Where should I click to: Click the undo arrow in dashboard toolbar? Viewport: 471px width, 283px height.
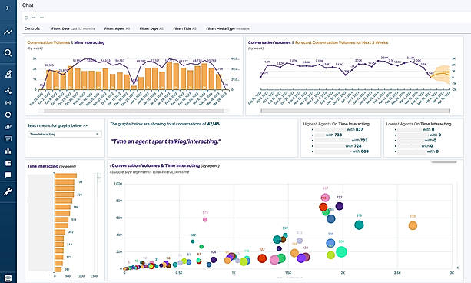[34, 18]
